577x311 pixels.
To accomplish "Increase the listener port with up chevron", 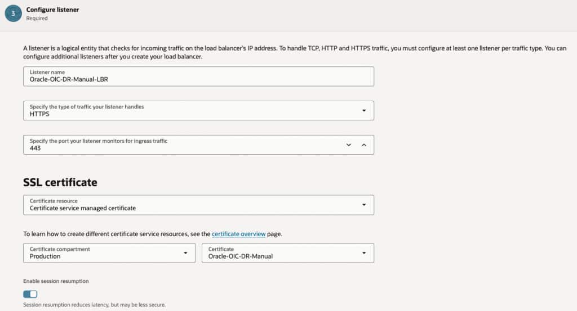I will point(363,145).
